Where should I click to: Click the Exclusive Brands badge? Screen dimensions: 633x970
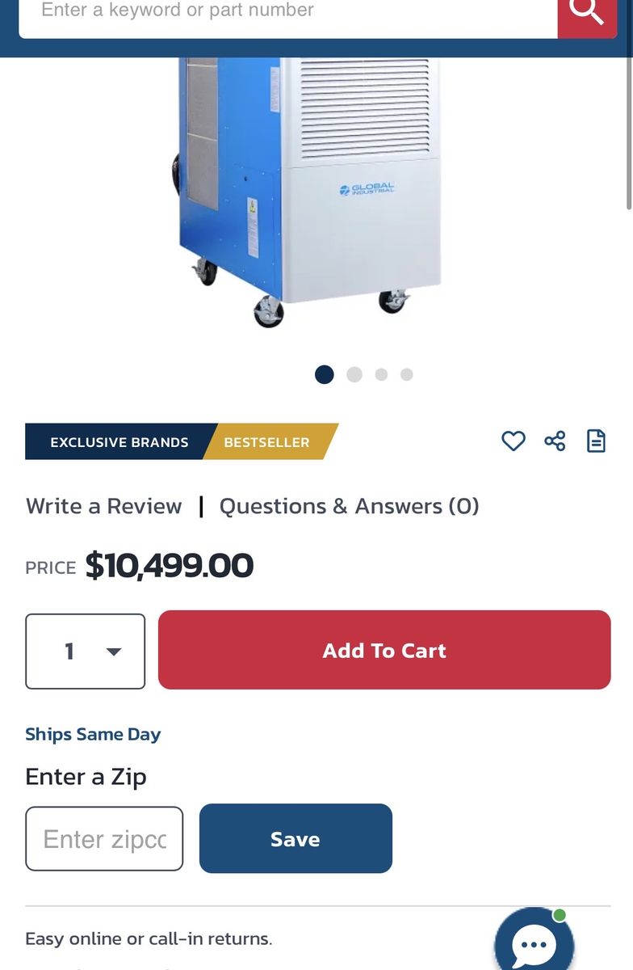tap(119, 441)
